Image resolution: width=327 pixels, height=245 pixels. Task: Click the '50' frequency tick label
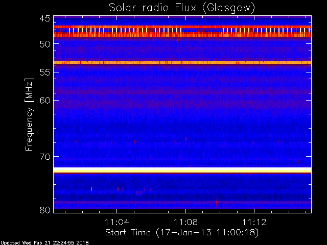tap(45, 44)
